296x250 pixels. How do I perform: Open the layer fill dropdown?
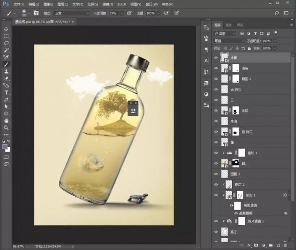[275, 48]
